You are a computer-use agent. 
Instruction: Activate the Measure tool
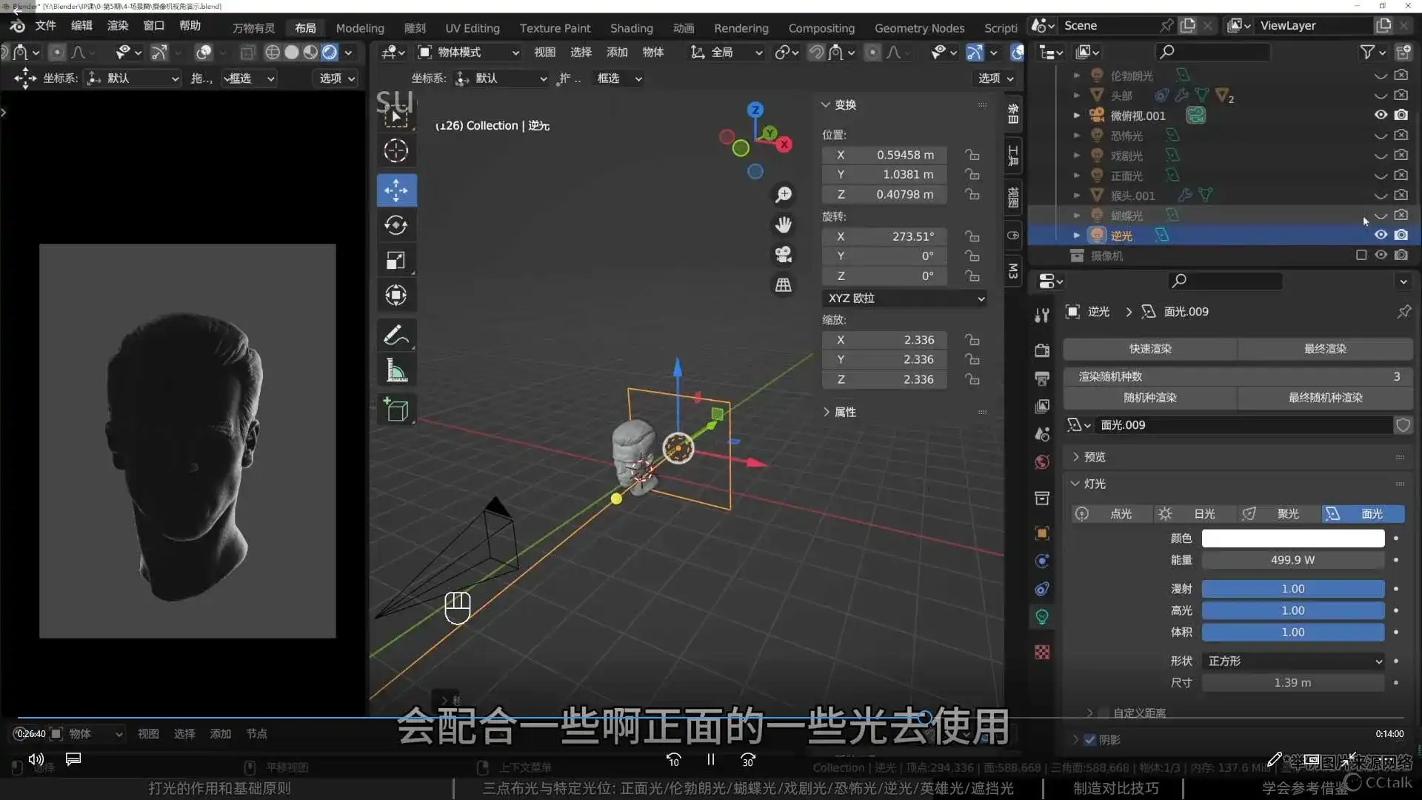pyautogui.click(x=397, y=370)
